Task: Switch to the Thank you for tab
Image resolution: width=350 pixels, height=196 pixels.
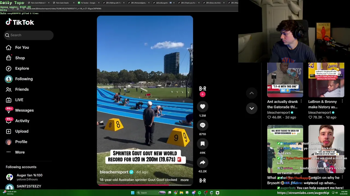Action: [x=188, y=3]
